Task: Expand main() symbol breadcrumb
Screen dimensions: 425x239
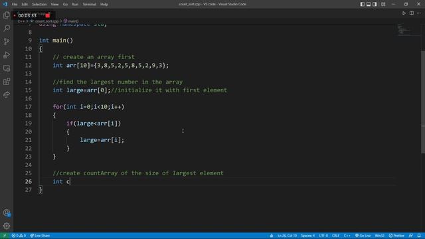Action: (71, 21)
